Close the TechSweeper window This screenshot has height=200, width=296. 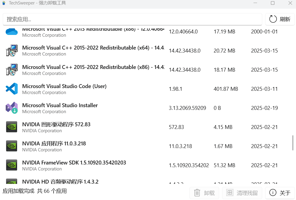pos(290,3)
